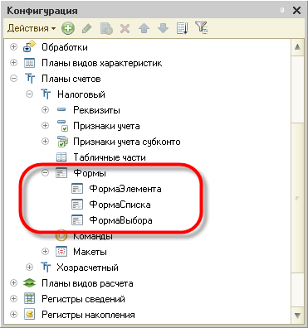Image resolution: width=308 pixels, height=328 pixels.
Task: Click the Налоговый account plan icon
Action: point(46,94)
